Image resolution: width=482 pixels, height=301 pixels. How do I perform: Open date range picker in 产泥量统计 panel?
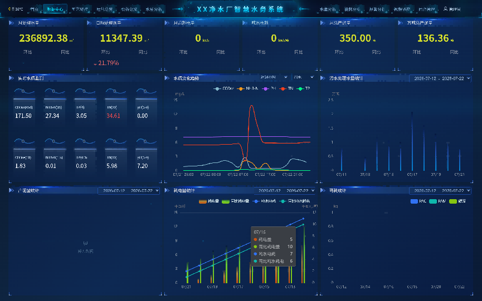point(129,190)
